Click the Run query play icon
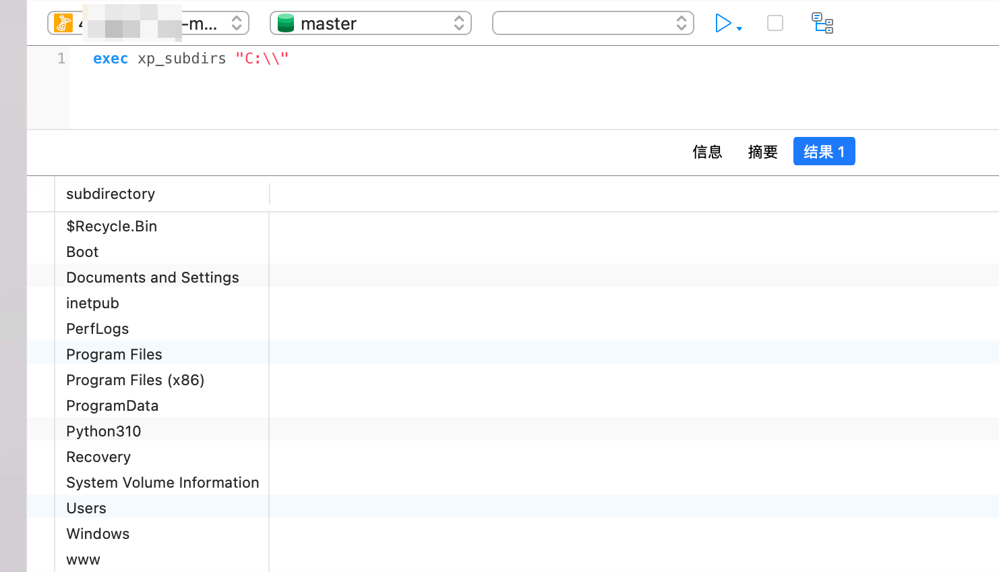999x572 pixels. 723,24
